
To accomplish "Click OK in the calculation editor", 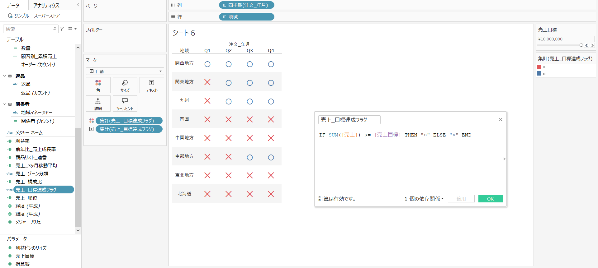I will click(x=491, y=199).
